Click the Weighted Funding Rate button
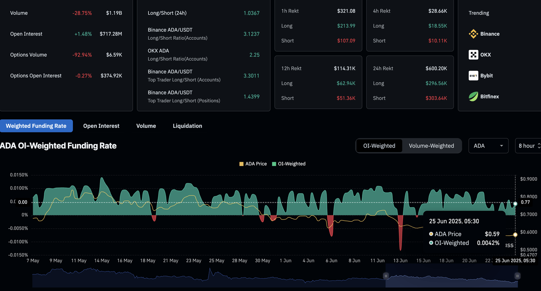This screenshot has width=541, height=291. click(x=36, y=126)
